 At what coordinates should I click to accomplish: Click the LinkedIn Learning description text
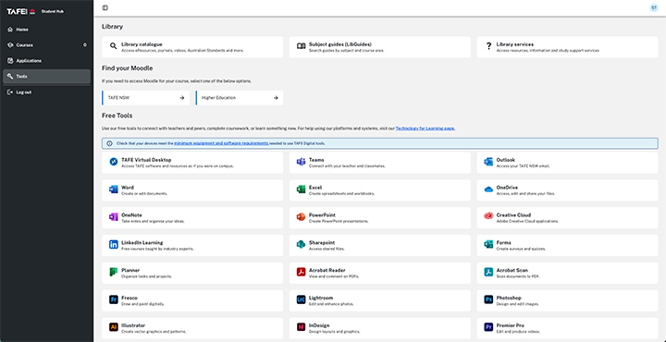(157, 249)
